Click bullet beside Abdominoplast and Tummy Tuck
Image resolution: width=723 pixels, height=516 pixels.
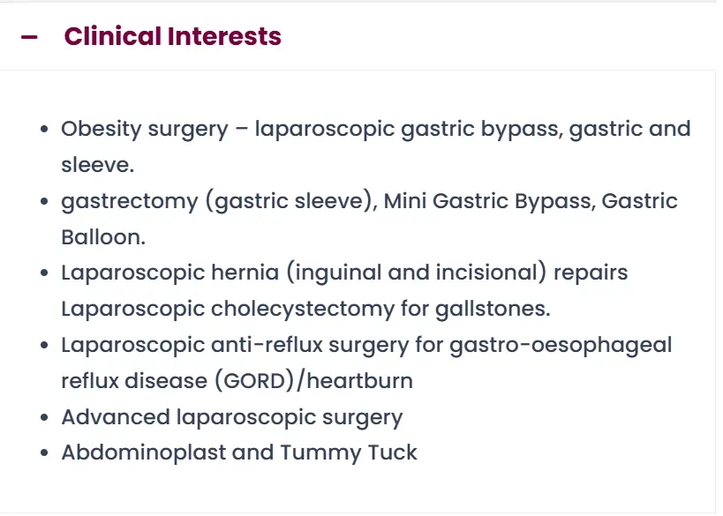pyautogui.click(x=44, y=454)
